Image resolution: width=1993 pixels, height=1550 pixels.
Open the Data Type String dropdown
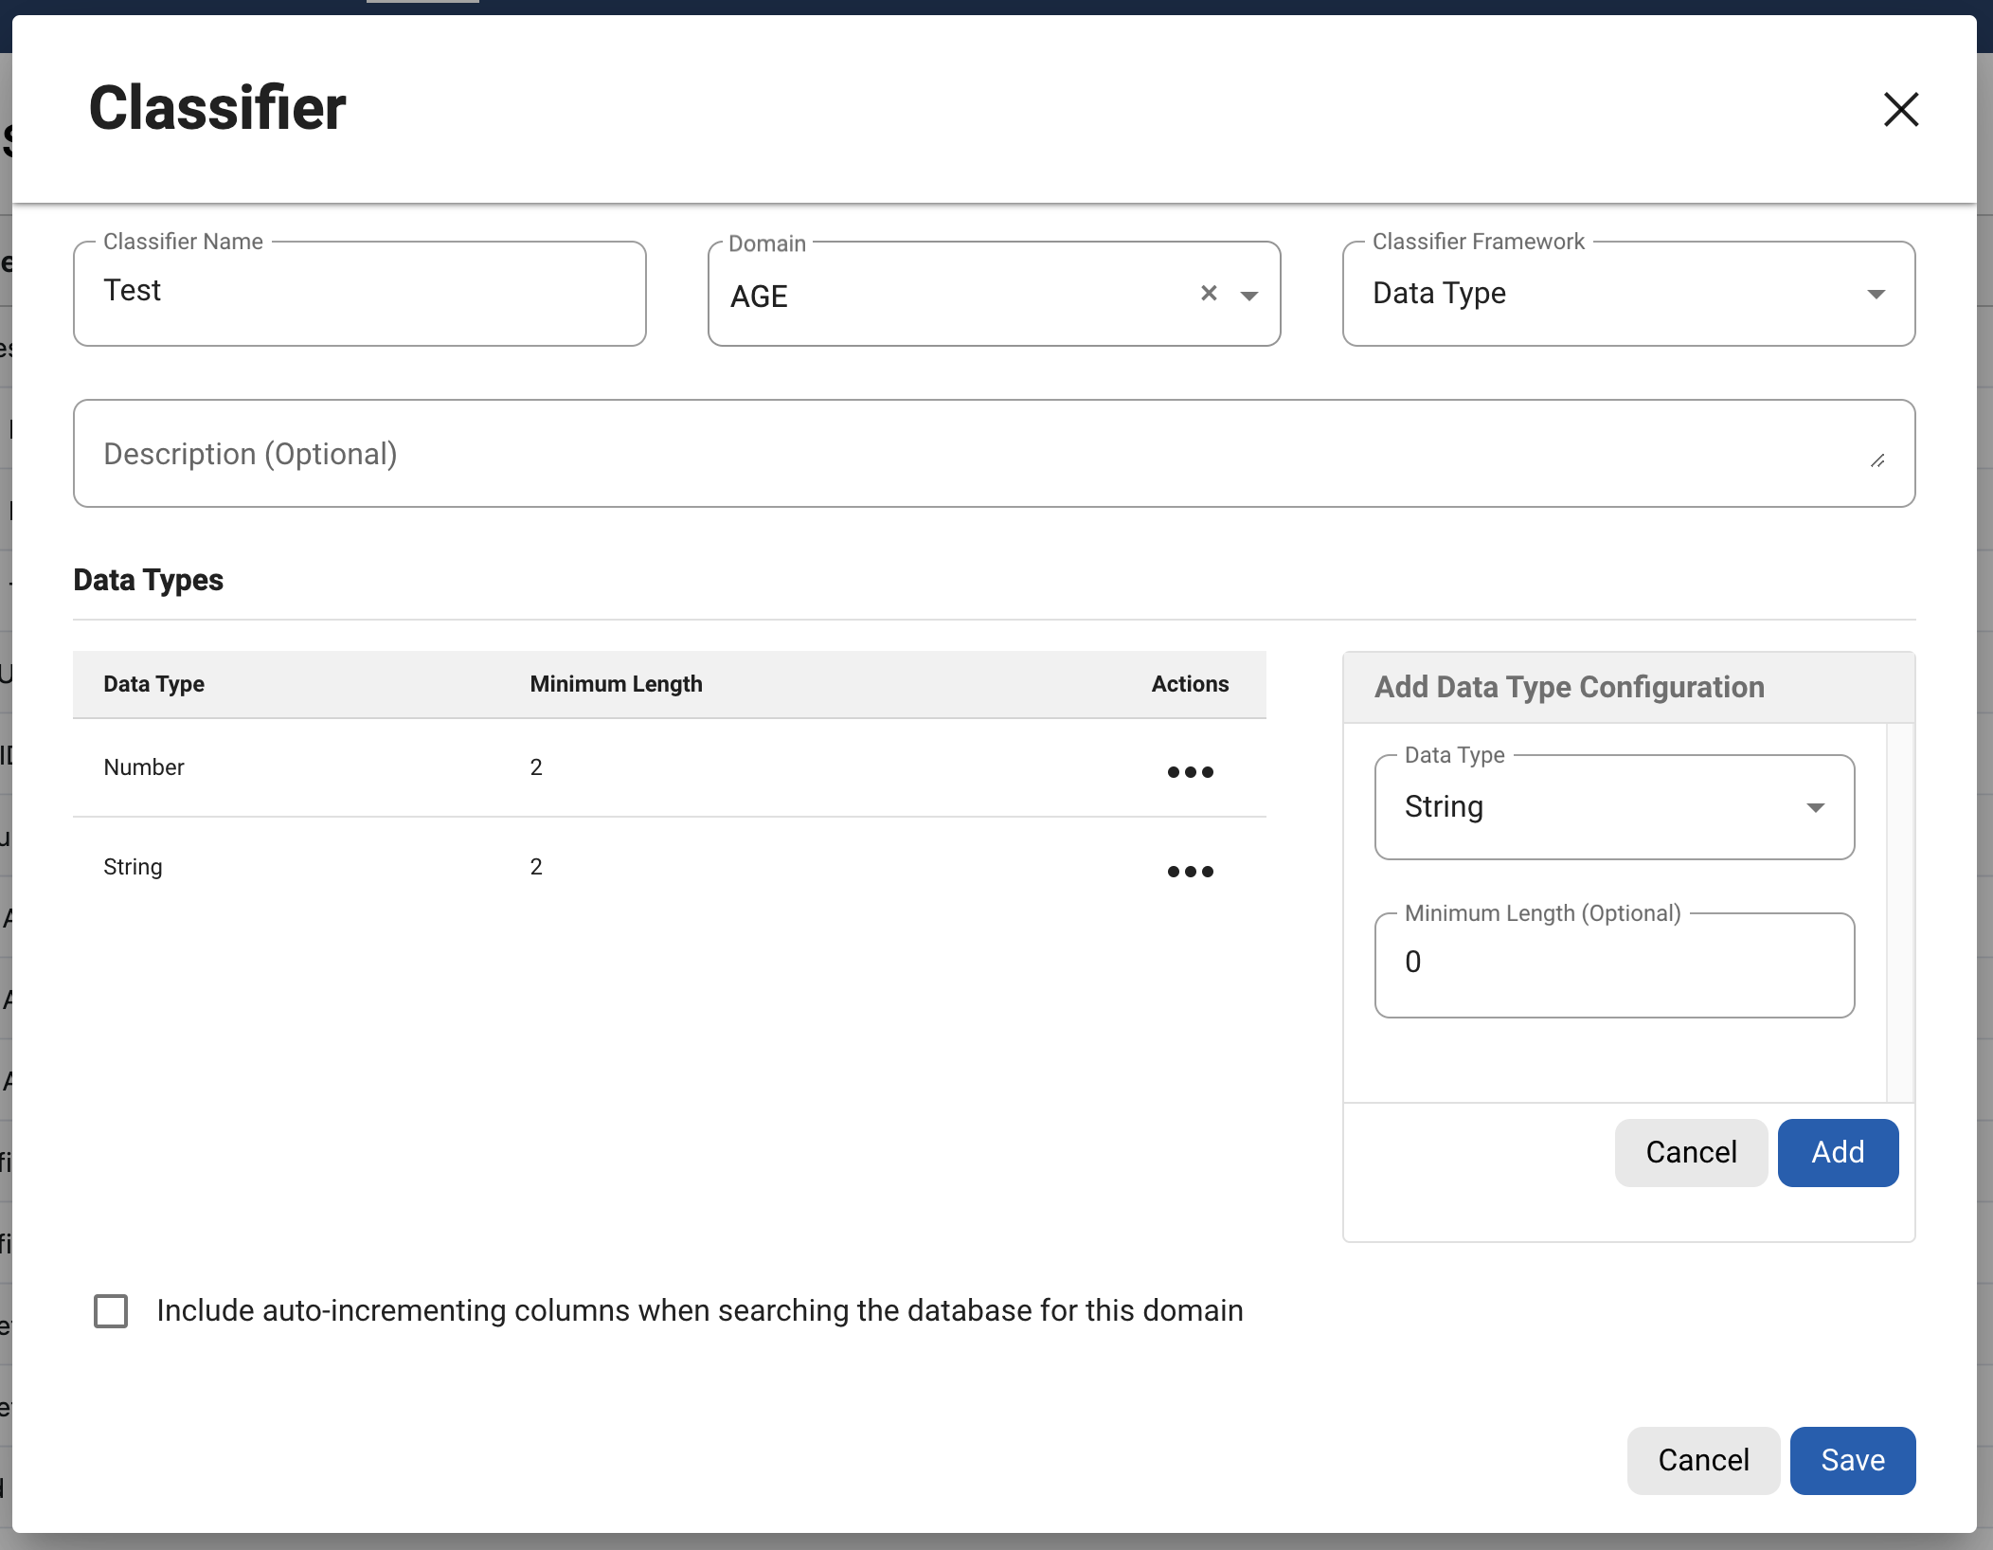(x=1614, y=807)
